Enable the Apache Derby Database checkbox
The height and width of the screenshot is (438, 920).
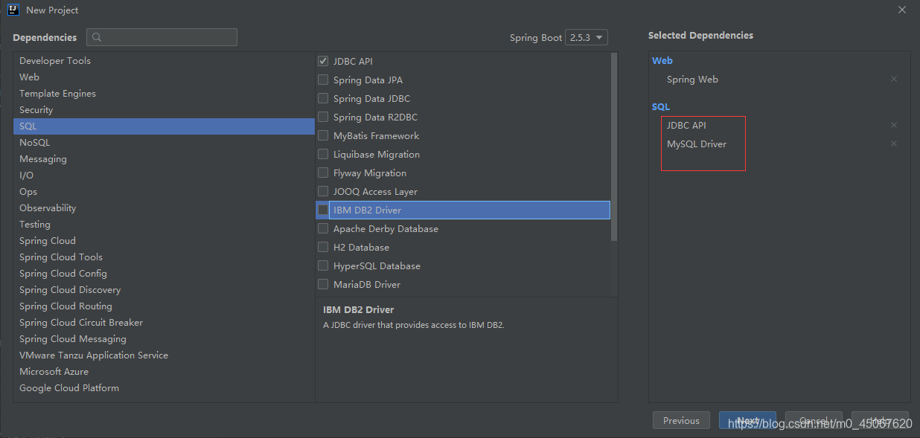pos(323,228)
